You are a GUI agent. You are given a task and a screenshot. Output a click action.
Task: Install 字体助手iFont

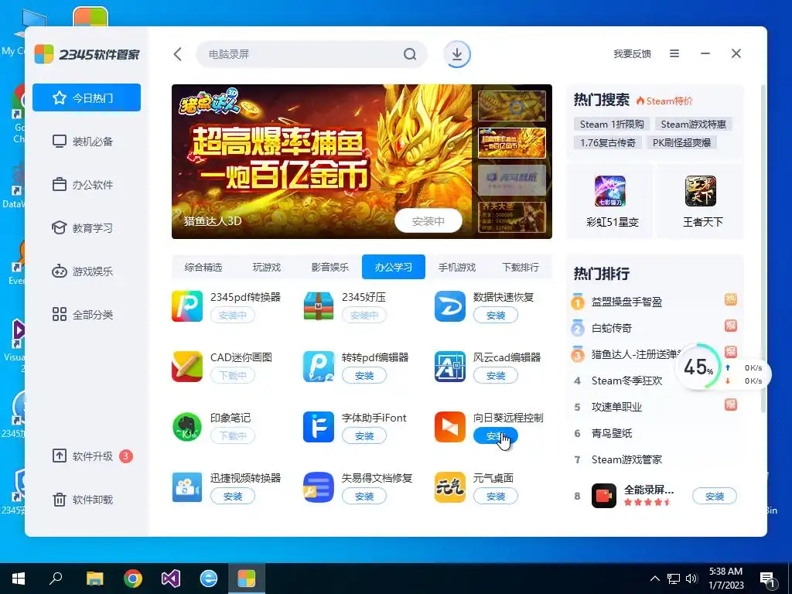[x=364, y=435]
